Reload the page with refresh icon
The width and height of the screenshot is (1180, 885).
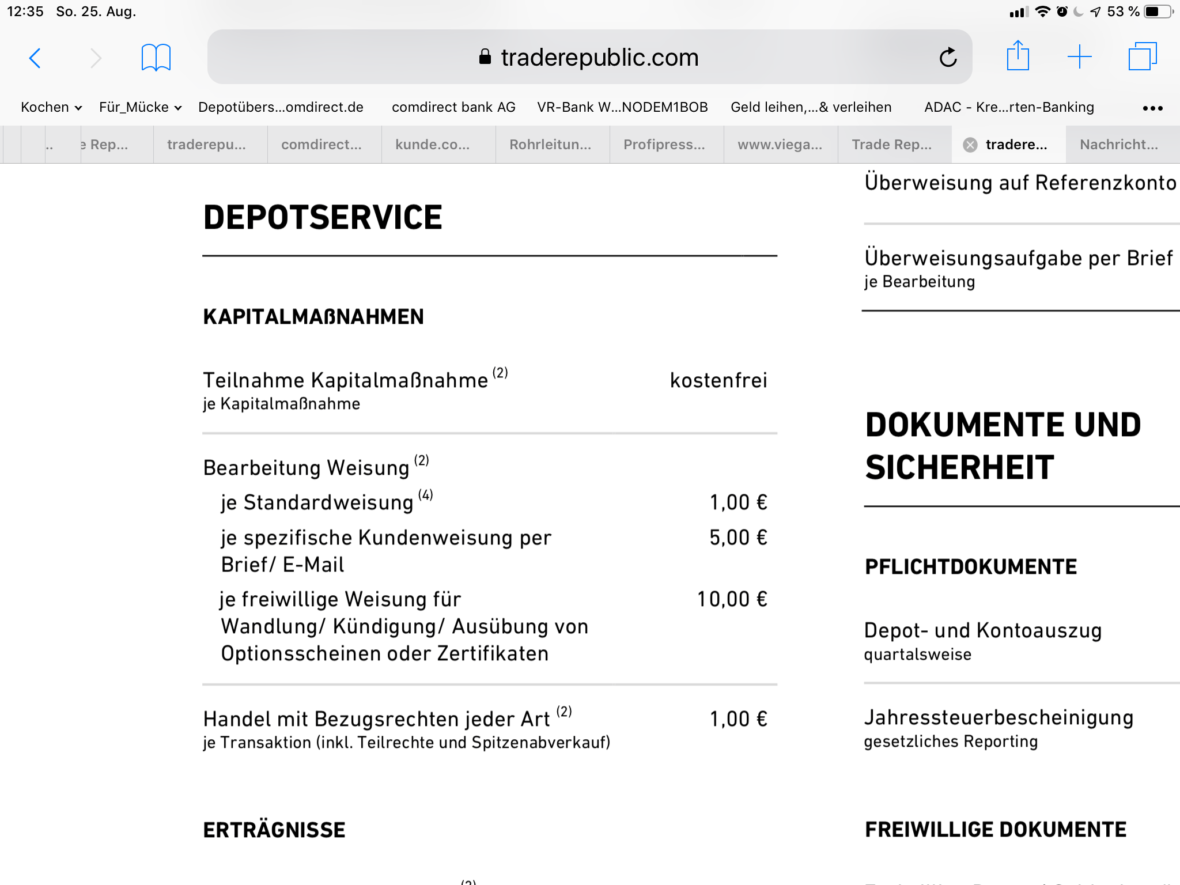[948, 57]
